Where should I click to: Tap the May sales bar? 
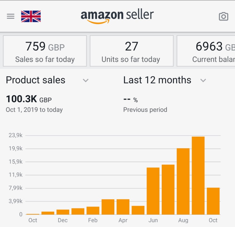138,210
